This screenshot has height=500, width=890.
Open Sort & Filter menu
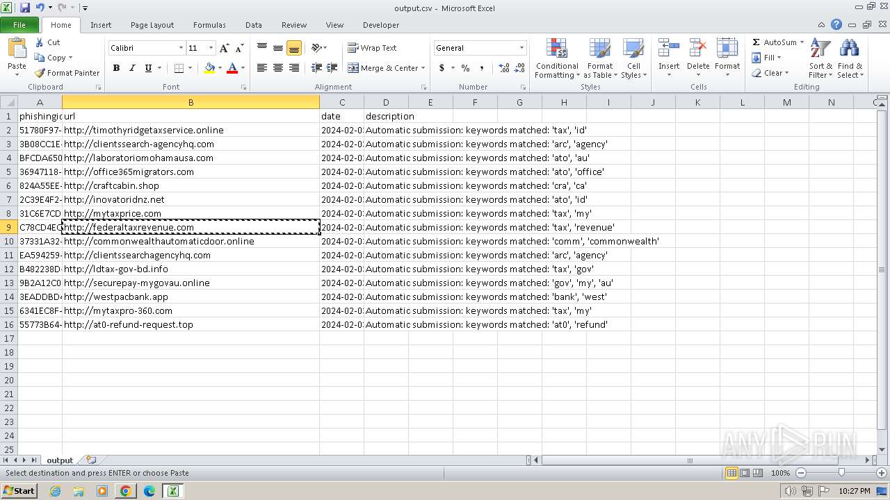[820, 58]
